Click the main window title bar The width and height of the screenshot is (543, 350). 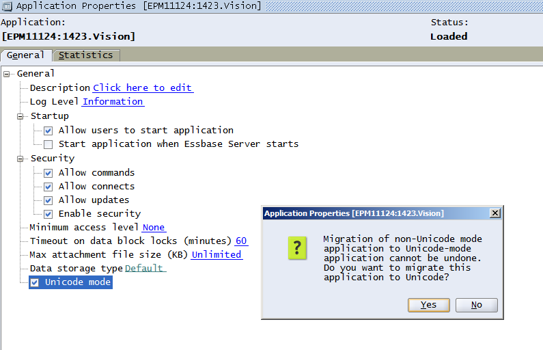tap(272, 6)
